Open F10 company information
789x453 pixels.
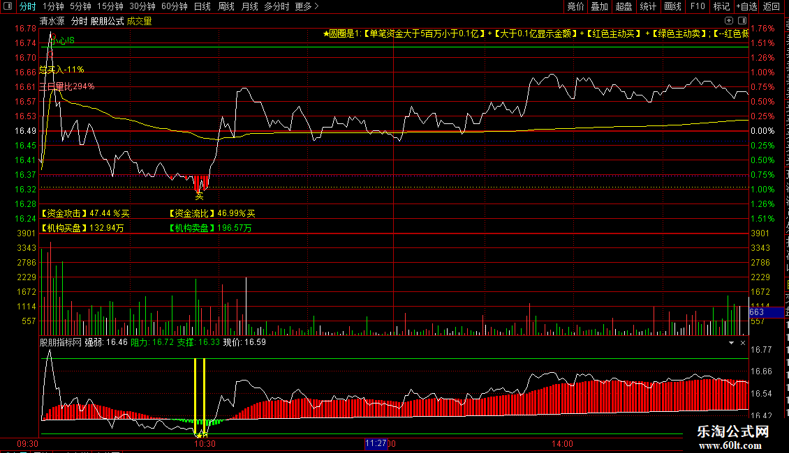(698, 6)
